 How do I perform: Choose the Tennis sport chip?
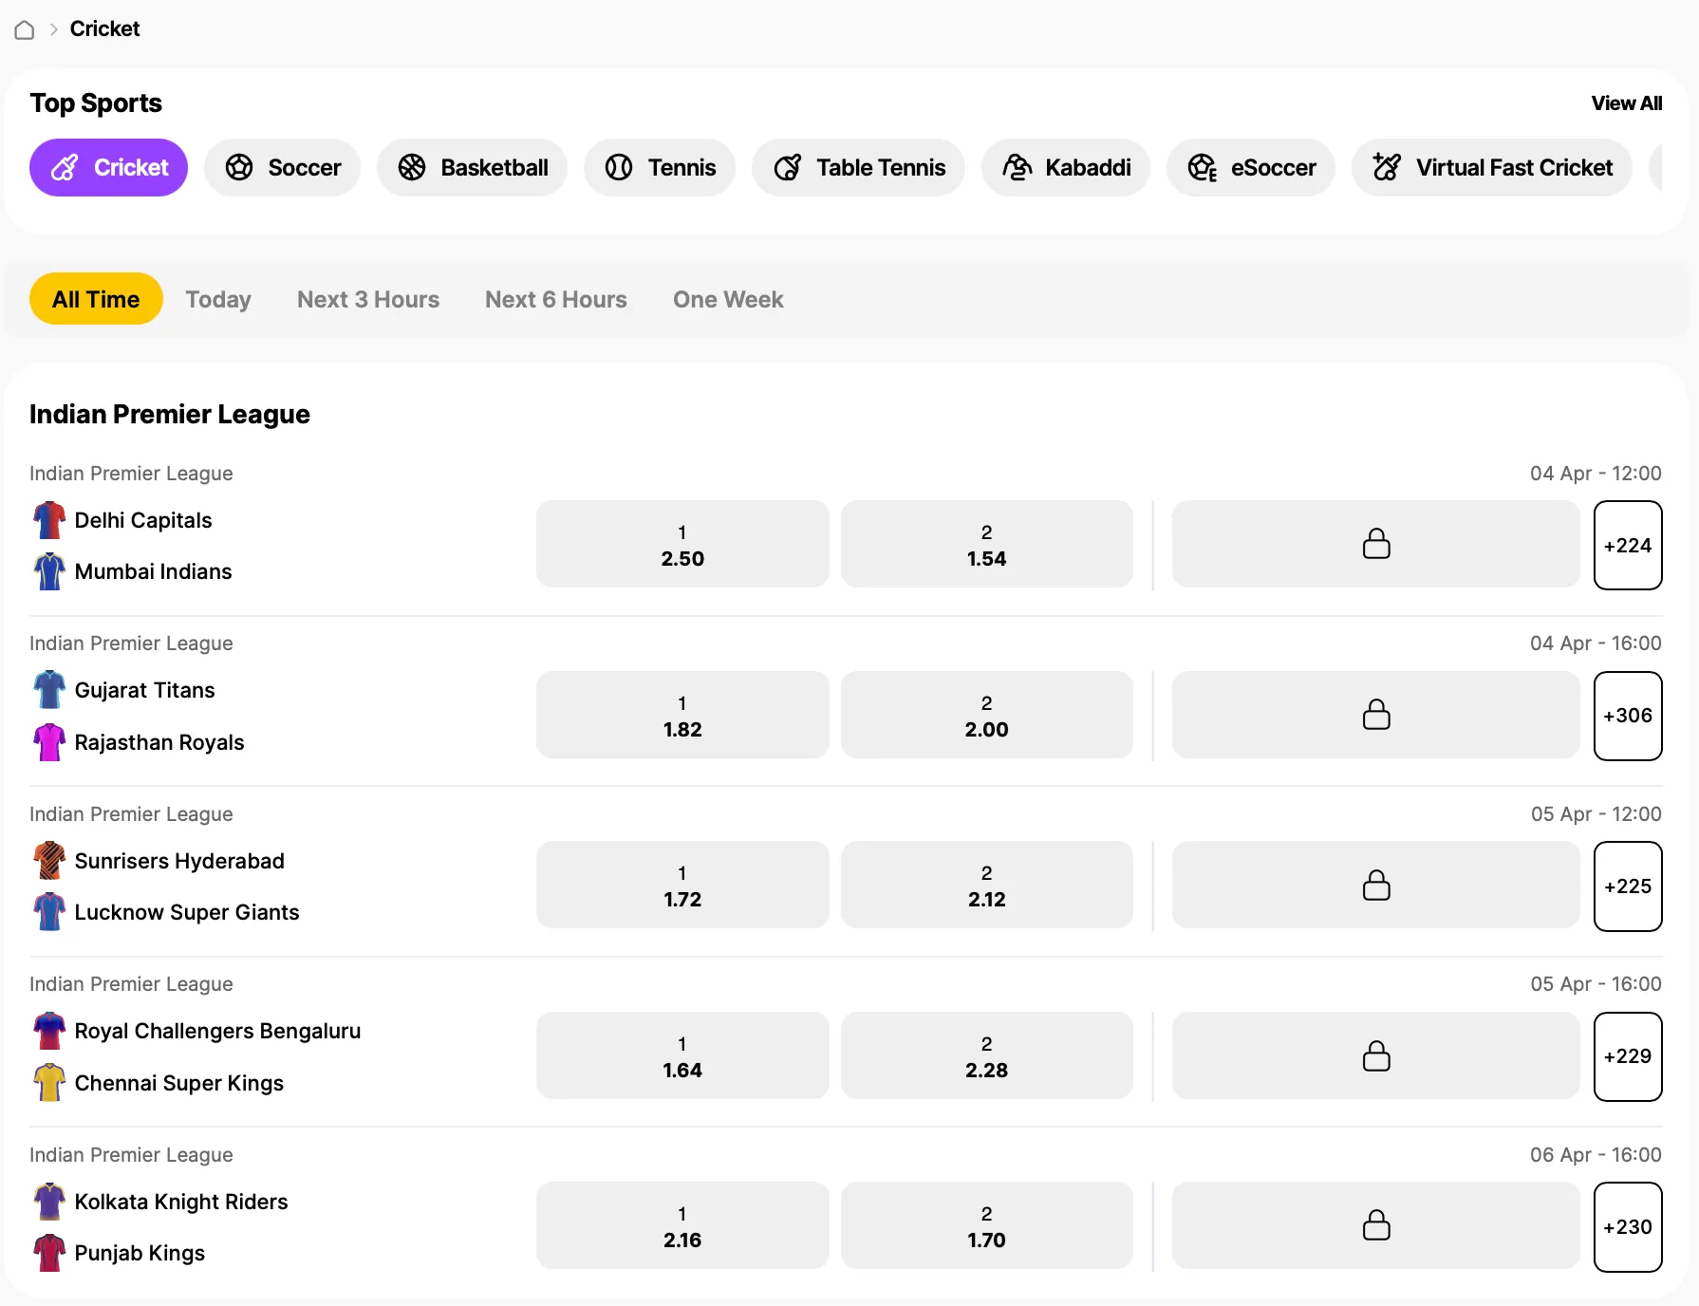(660, 168)
